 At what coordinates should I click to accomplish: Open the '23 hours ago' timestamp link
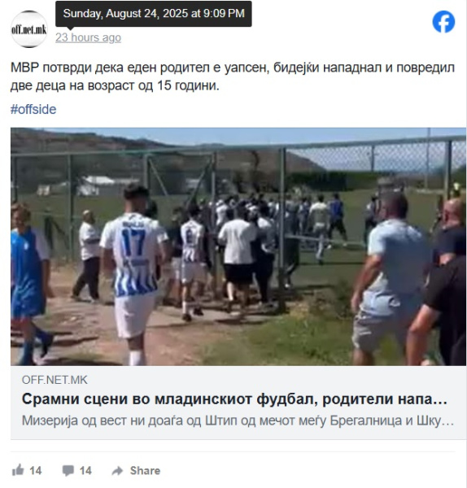click(88, 37)
